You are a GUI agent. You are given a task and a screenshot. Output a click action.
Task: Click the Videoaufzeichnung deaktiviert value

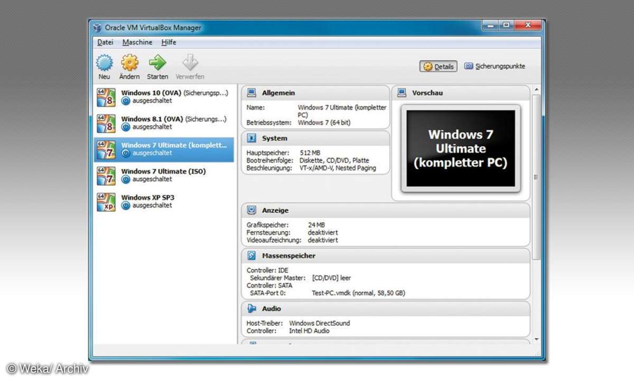click(323, 240)
